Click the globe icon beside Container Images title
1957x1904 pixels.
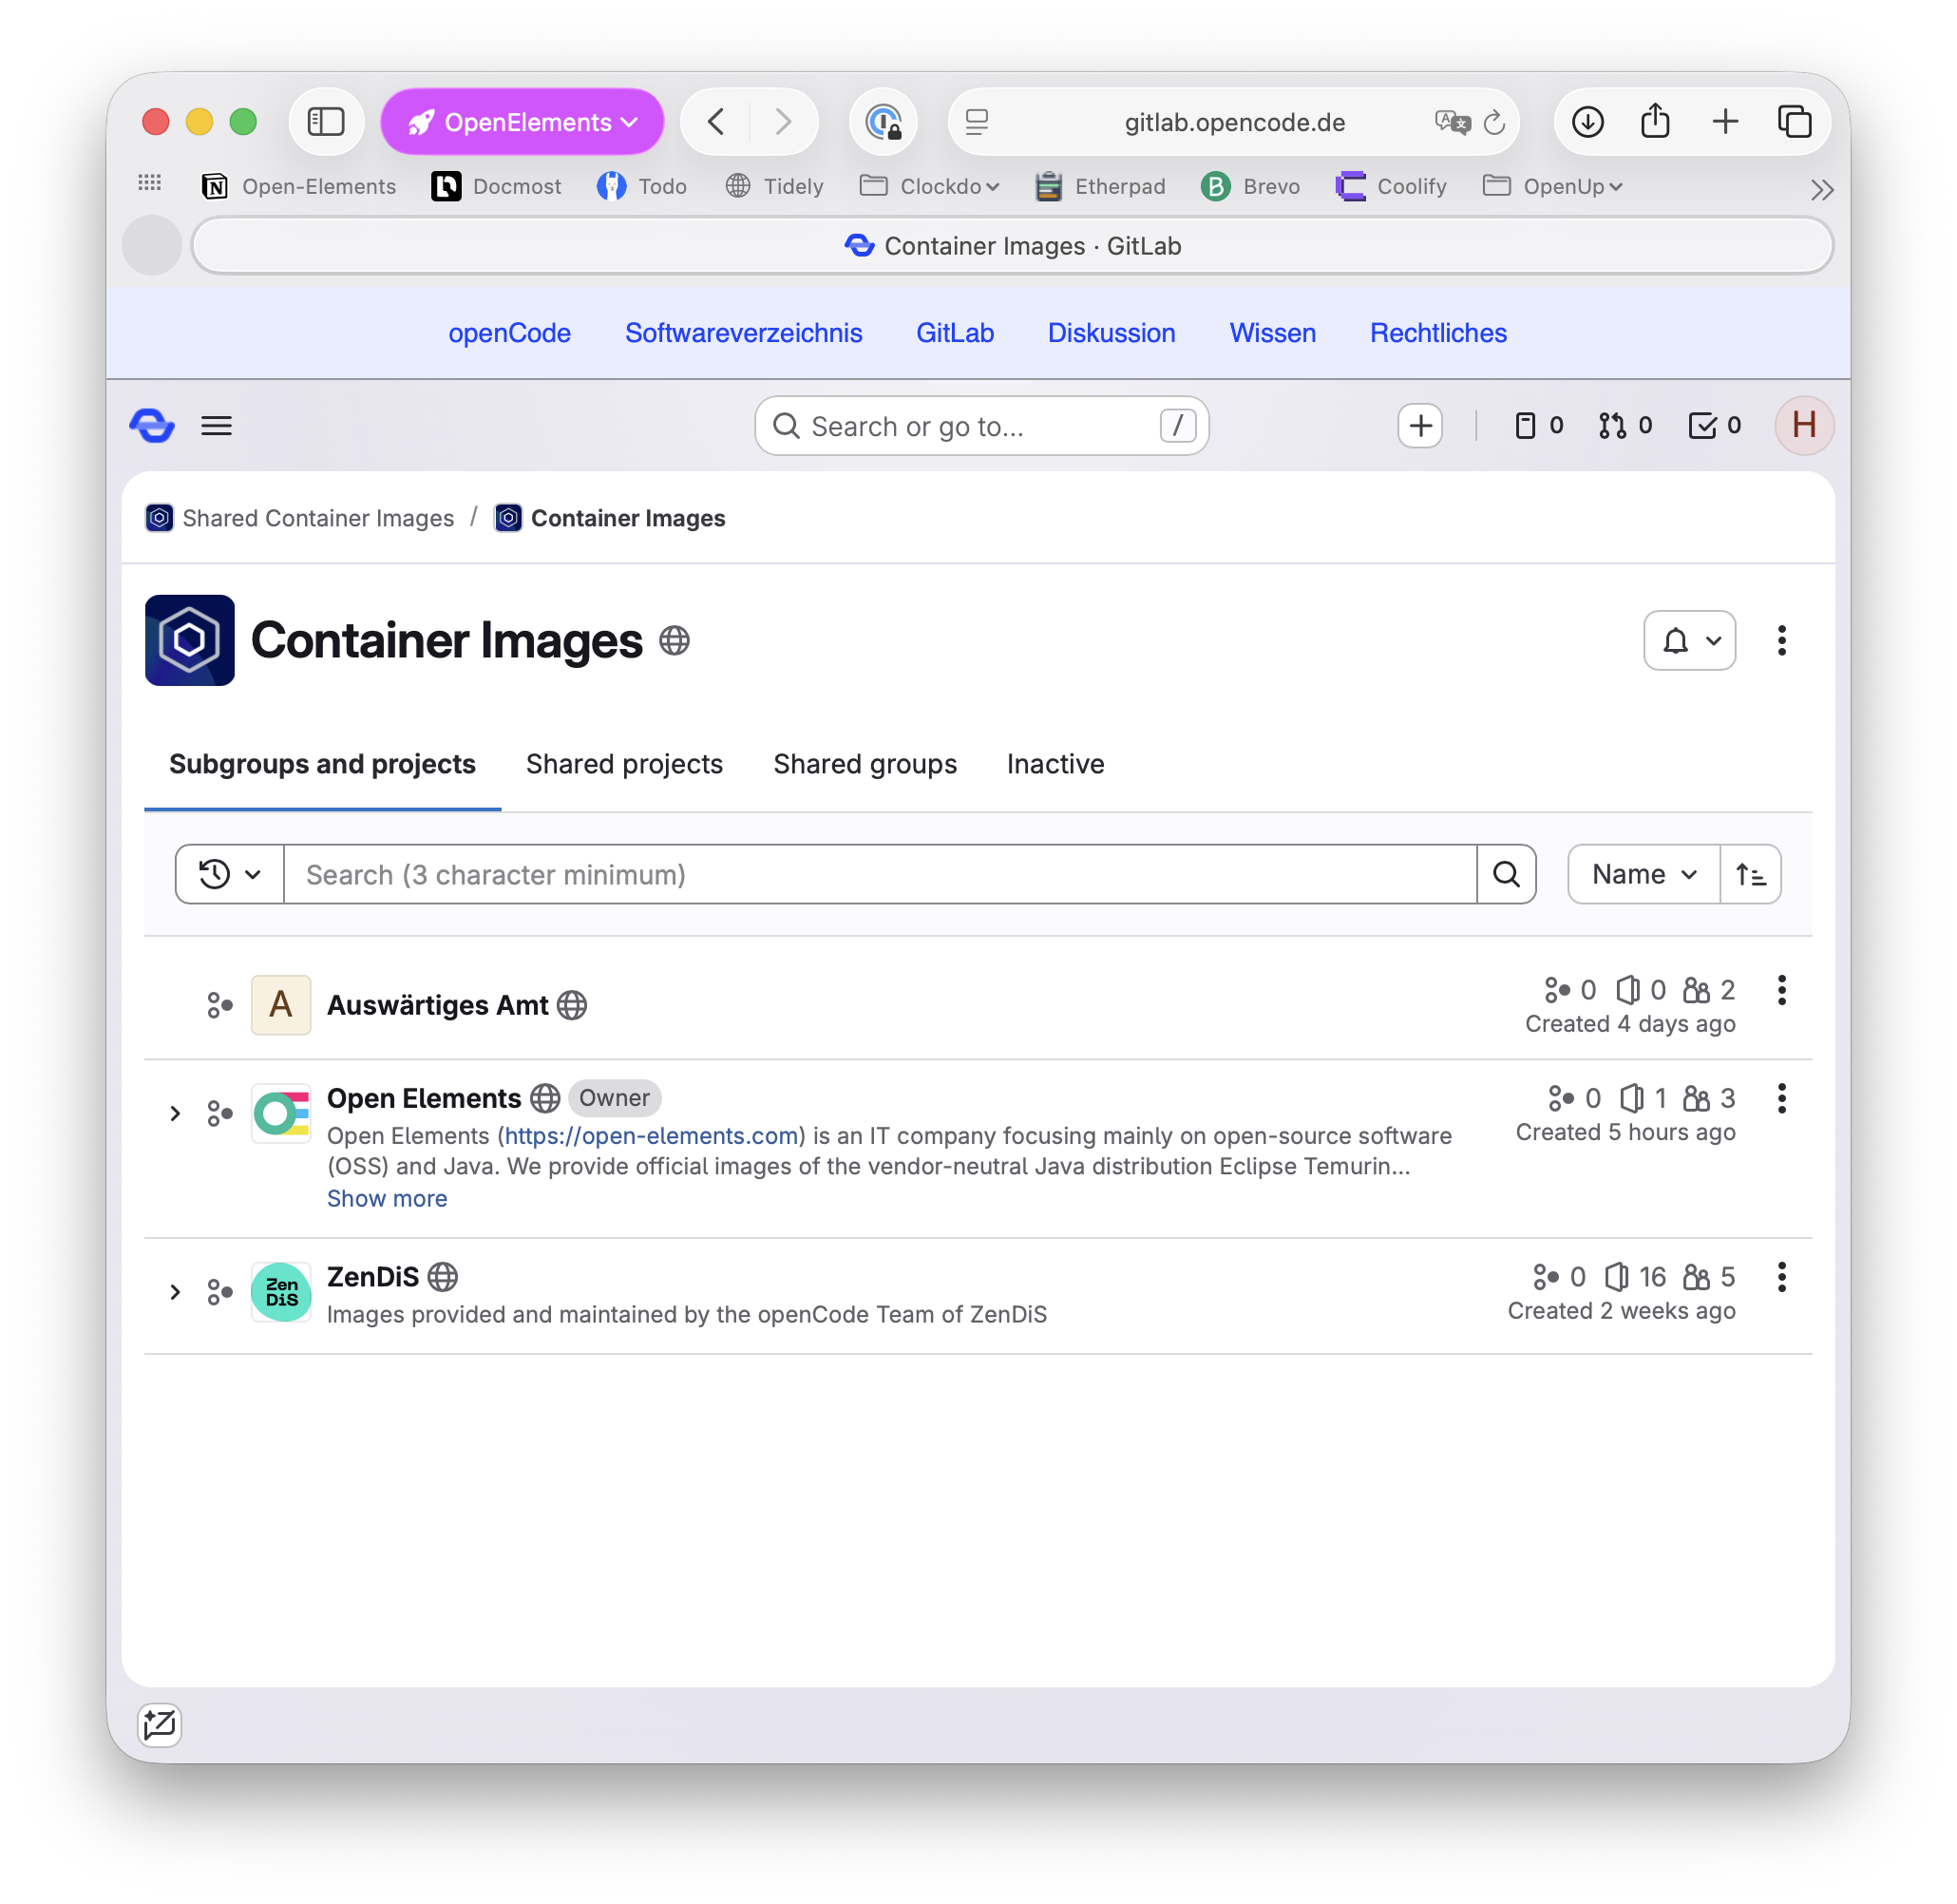pos(675,641)
